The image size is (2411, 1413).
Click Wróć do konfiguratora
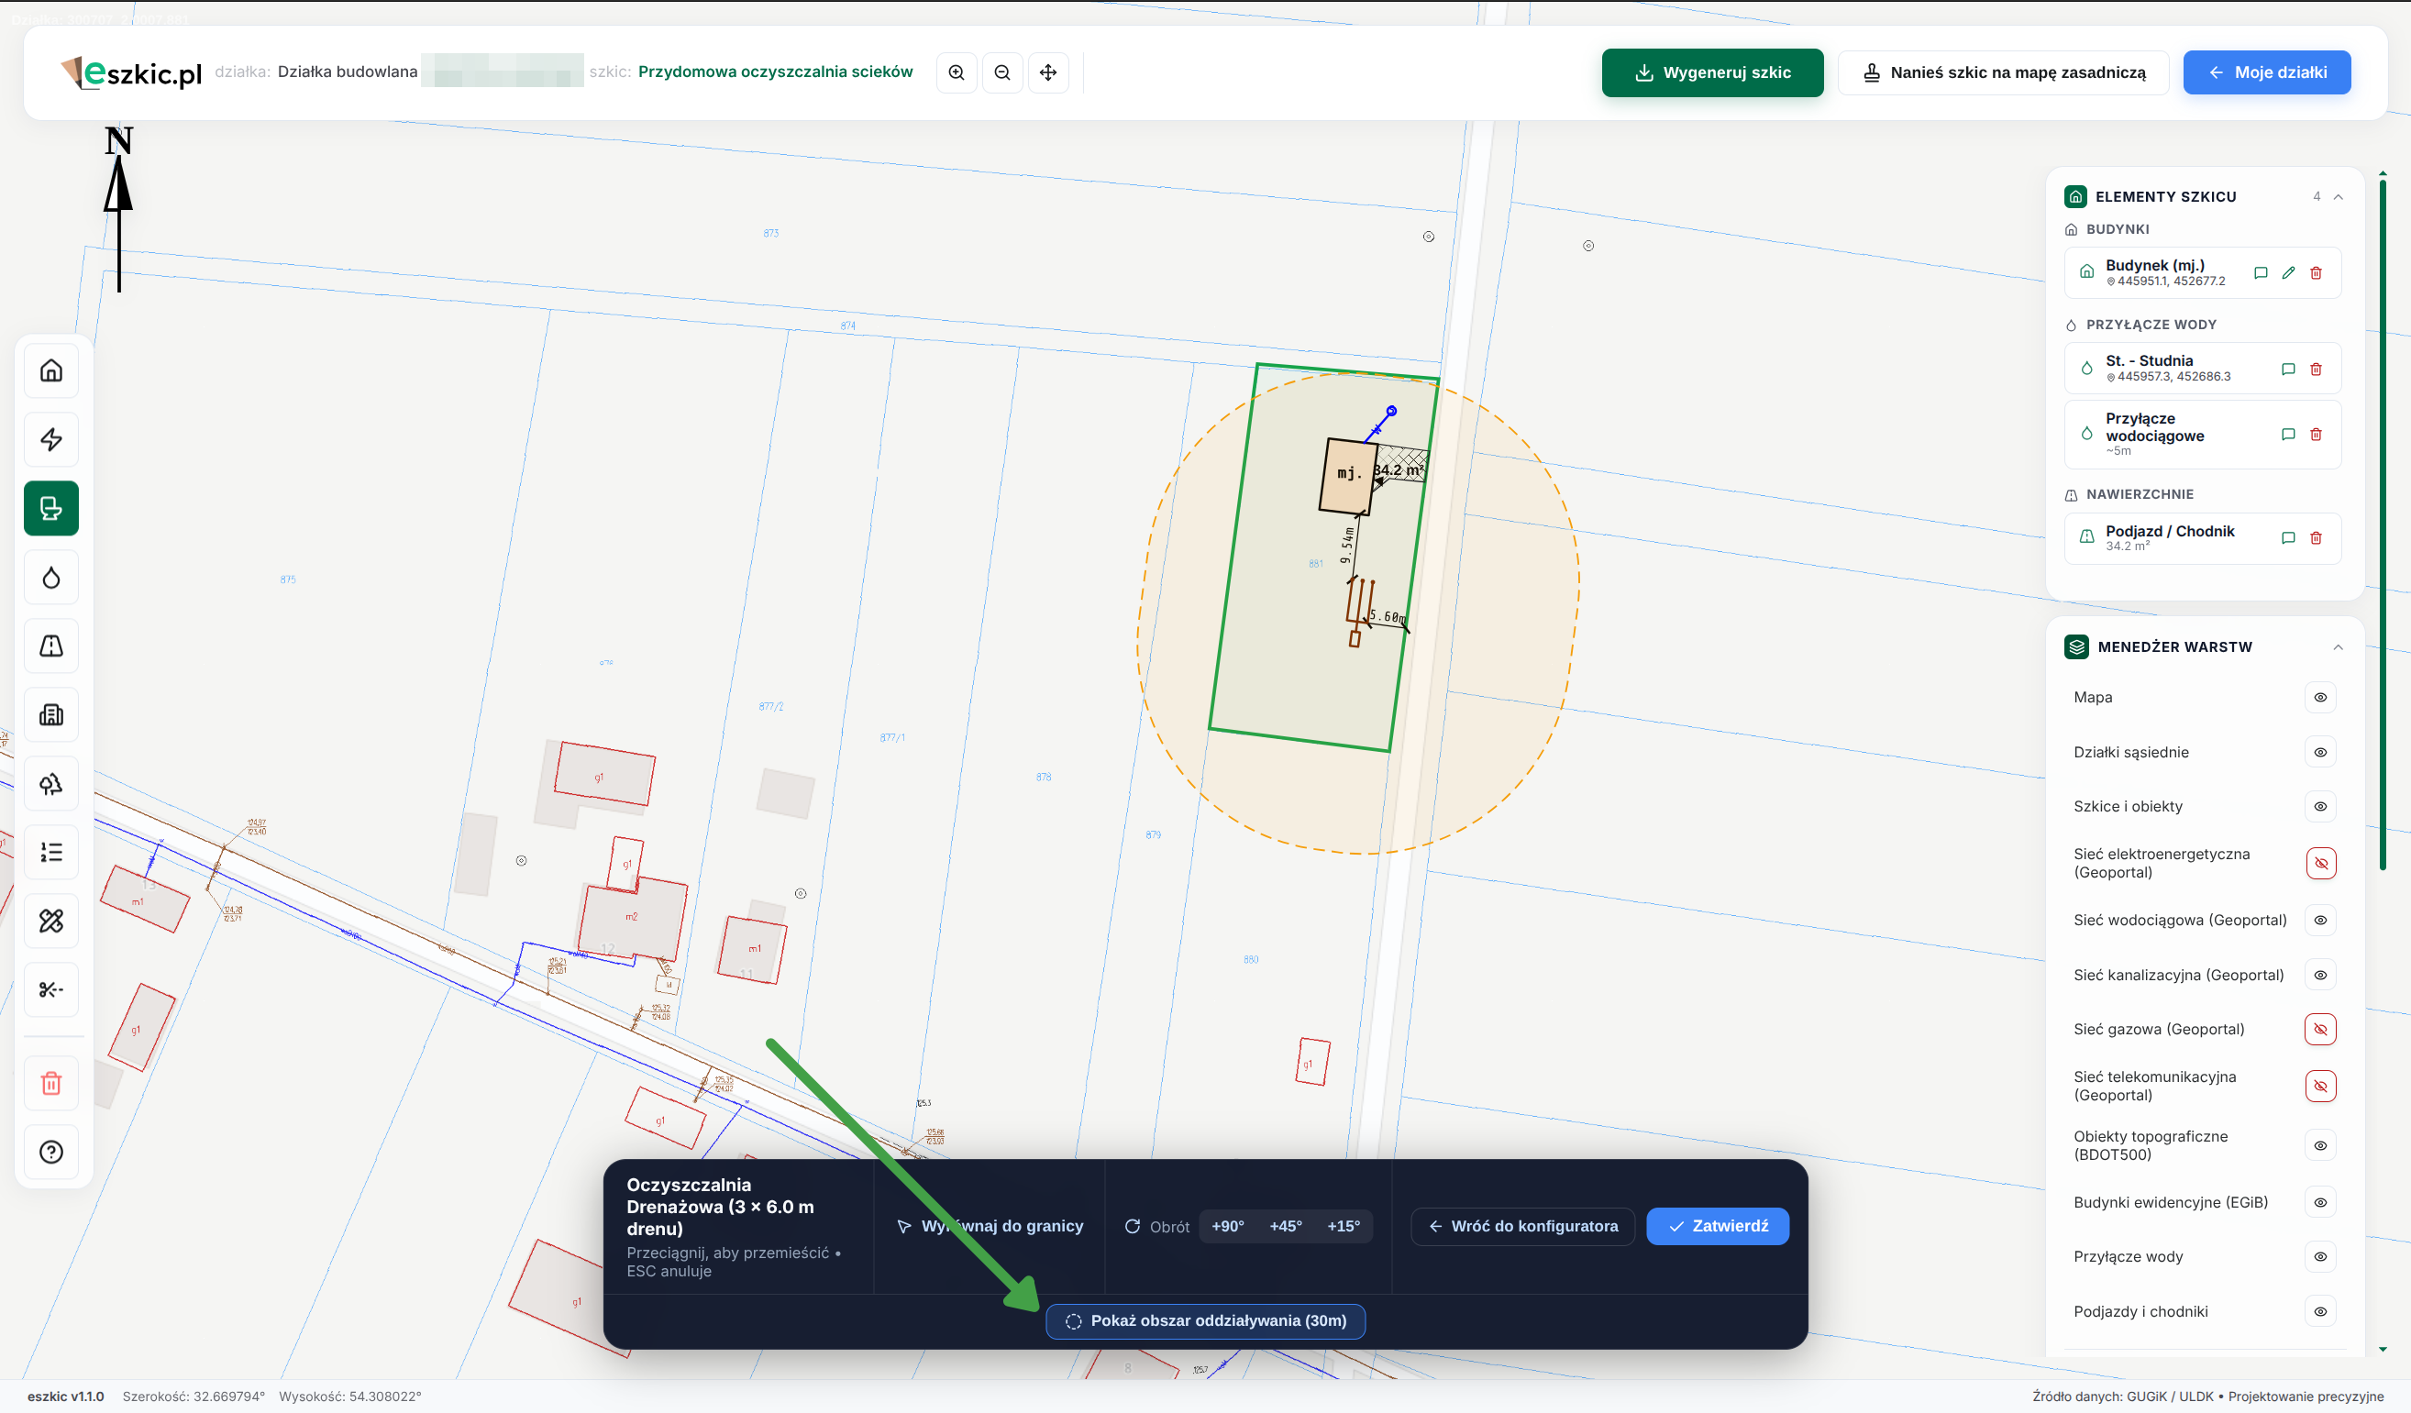pos(1523,1227)
